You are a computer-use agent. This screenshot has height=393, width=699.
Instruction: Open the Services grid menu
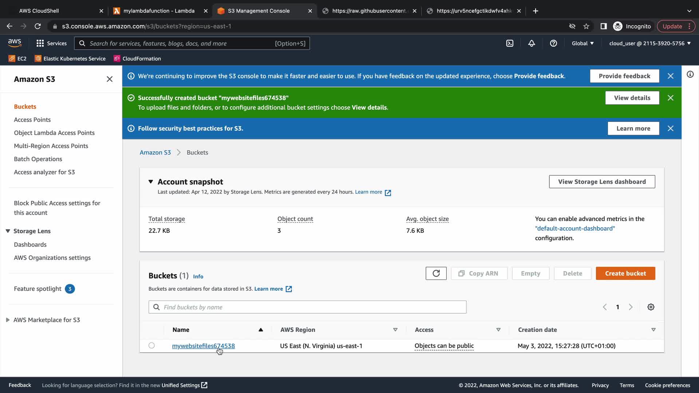point(51,43)
